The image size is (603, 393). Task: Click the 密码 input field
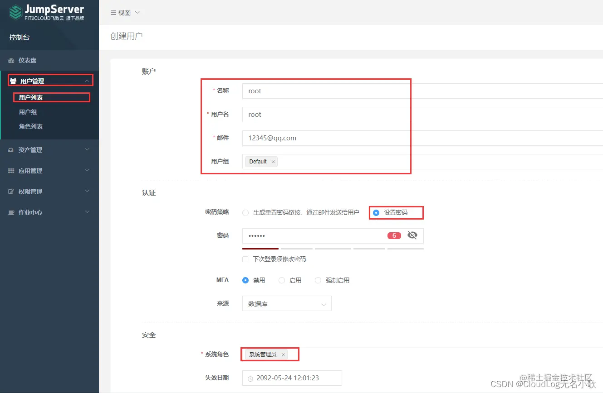click(x=333, y=236)
